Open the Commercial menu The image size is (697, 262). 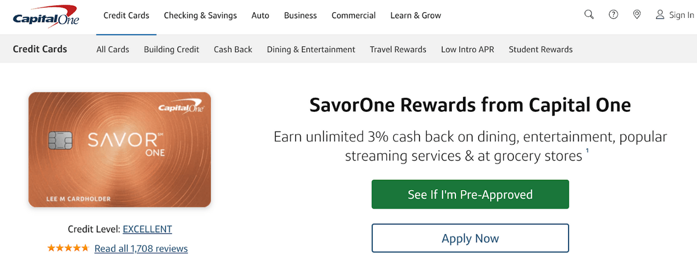tap(354, 16)
